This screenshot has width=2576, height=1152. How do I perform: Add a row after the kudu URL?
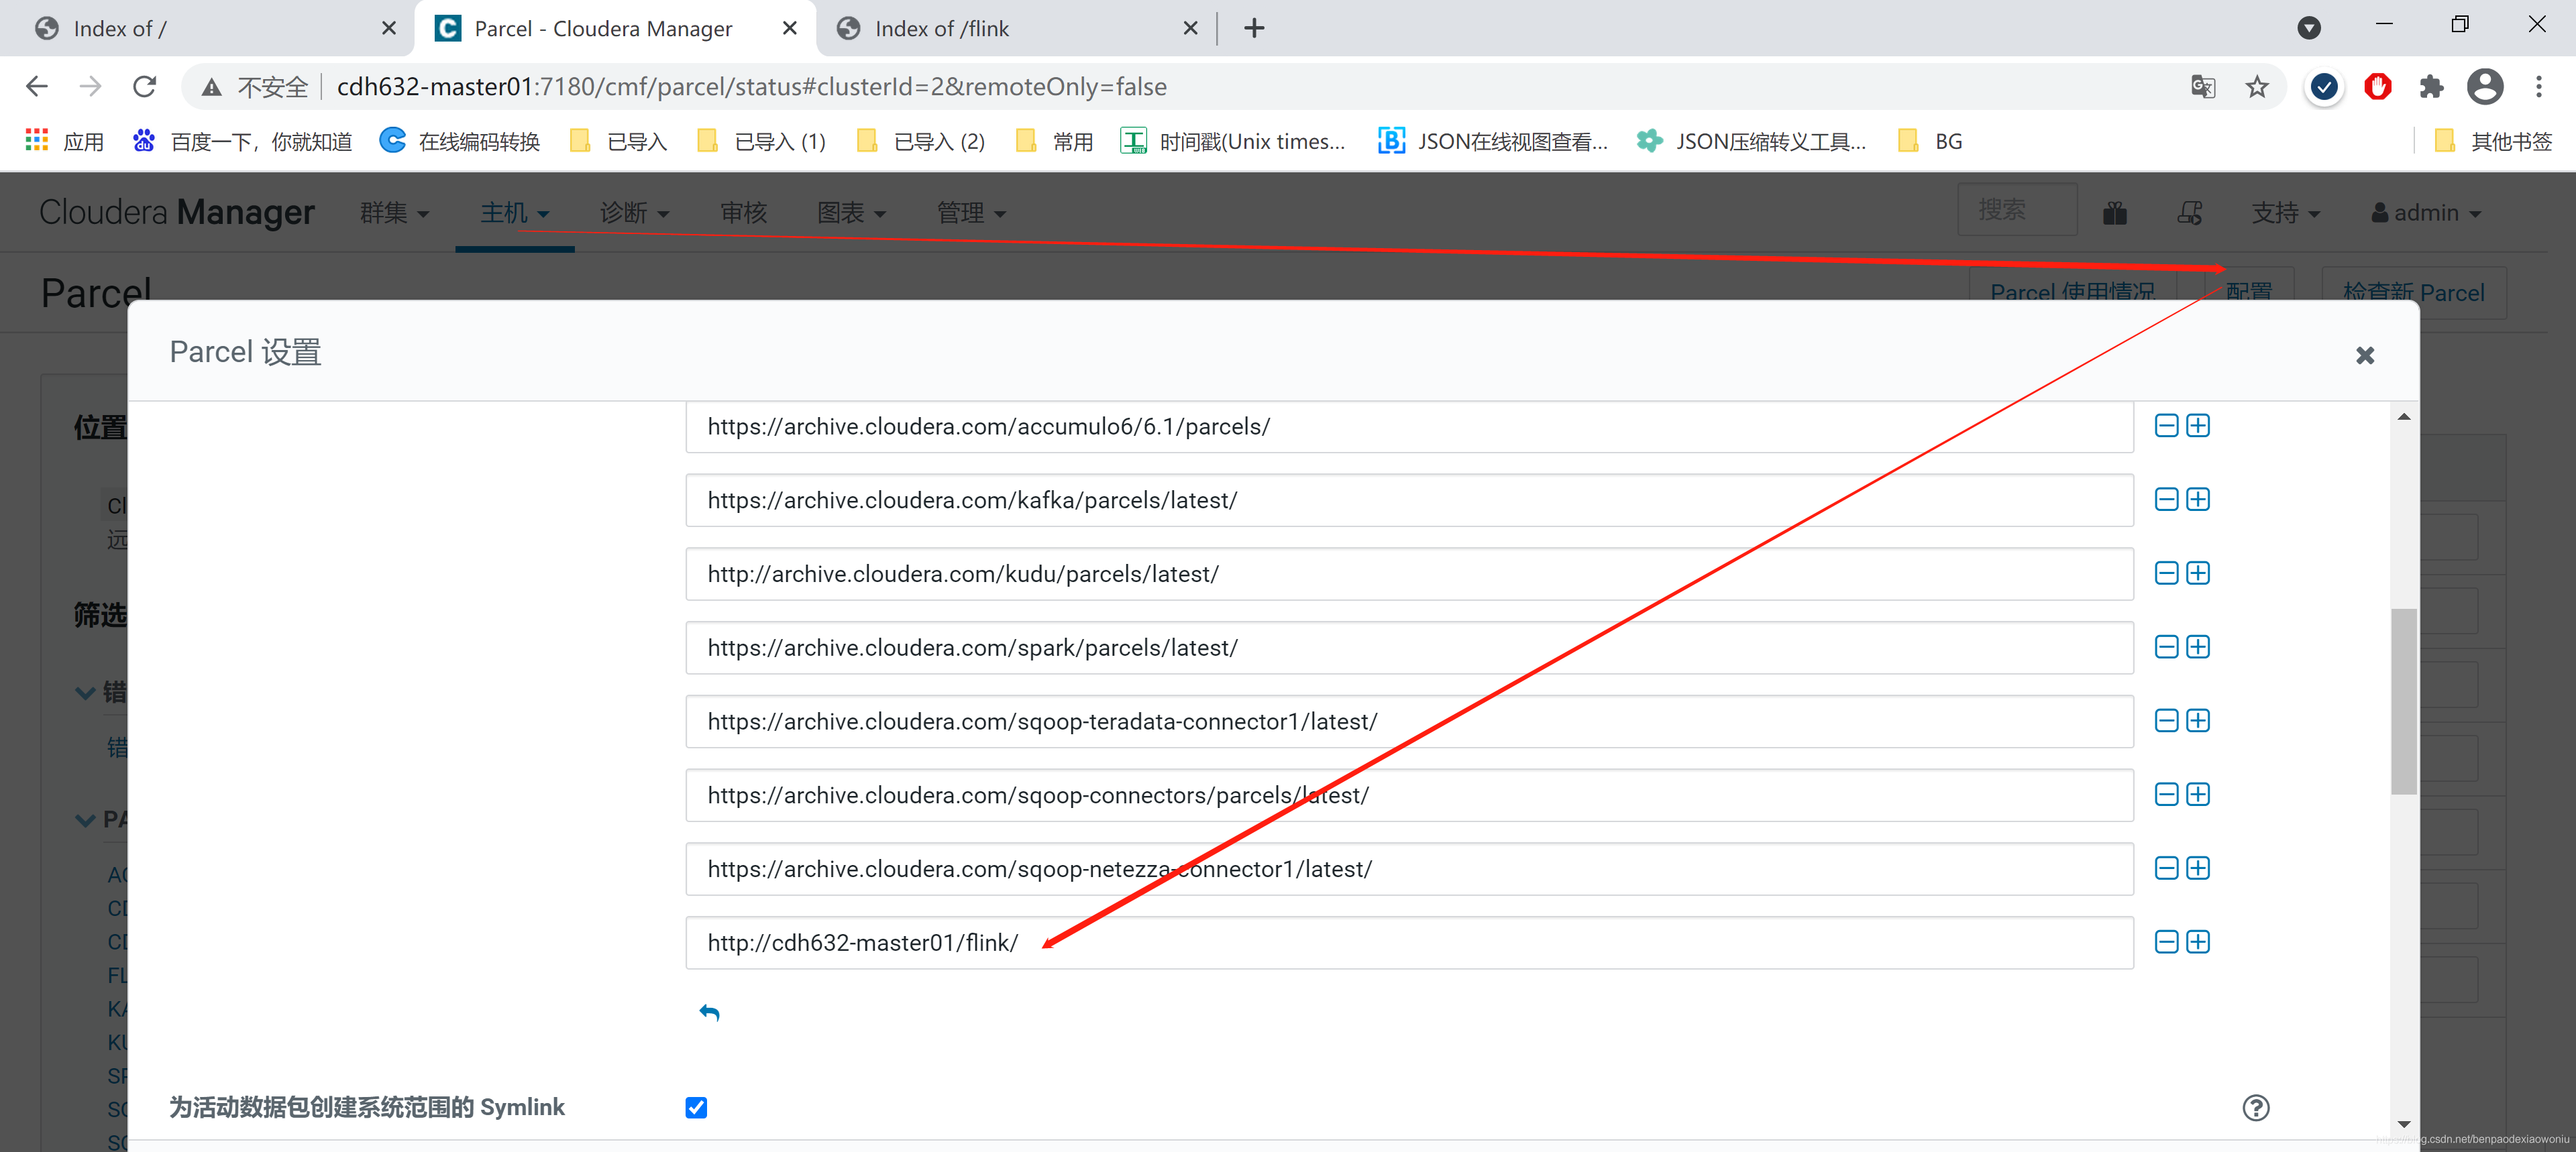(2198, 573)
